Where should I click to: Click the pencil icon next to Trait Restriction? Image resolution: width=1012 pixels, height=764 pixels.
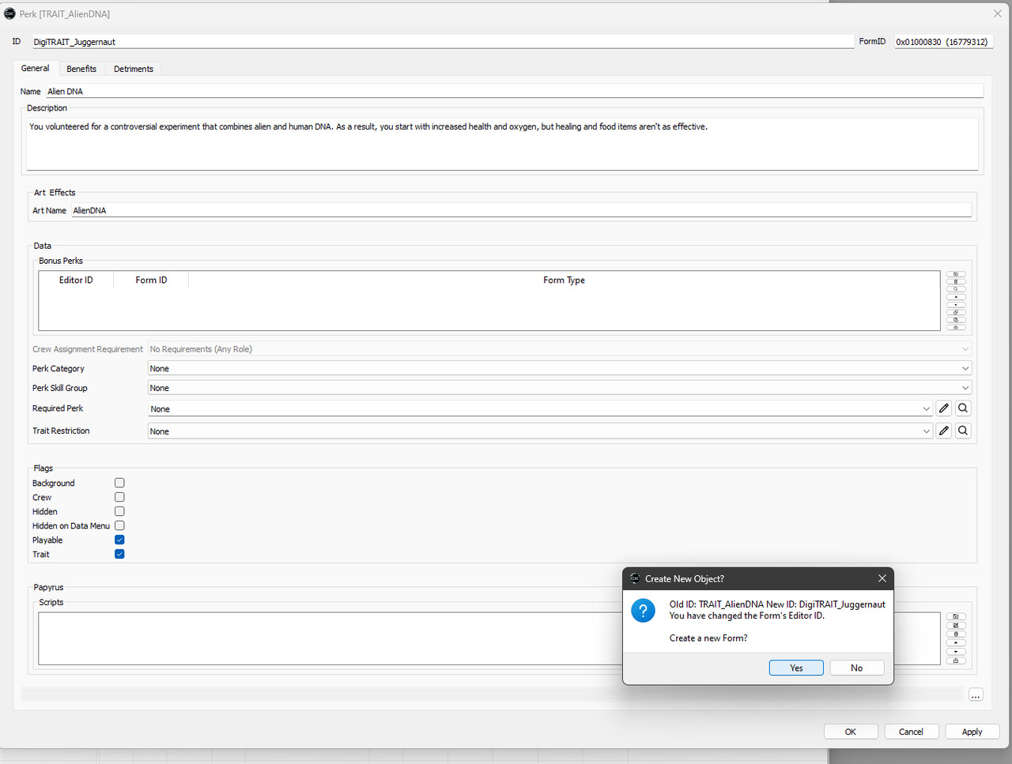pos(944,431)
